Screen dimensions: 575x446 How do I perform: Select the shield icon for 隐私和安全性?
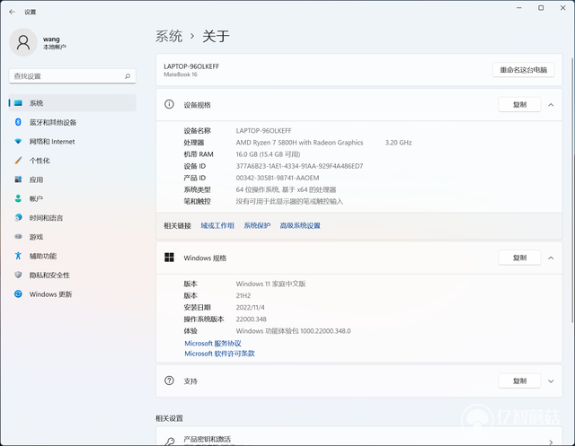pyautogui.click(x=18, y=275)
